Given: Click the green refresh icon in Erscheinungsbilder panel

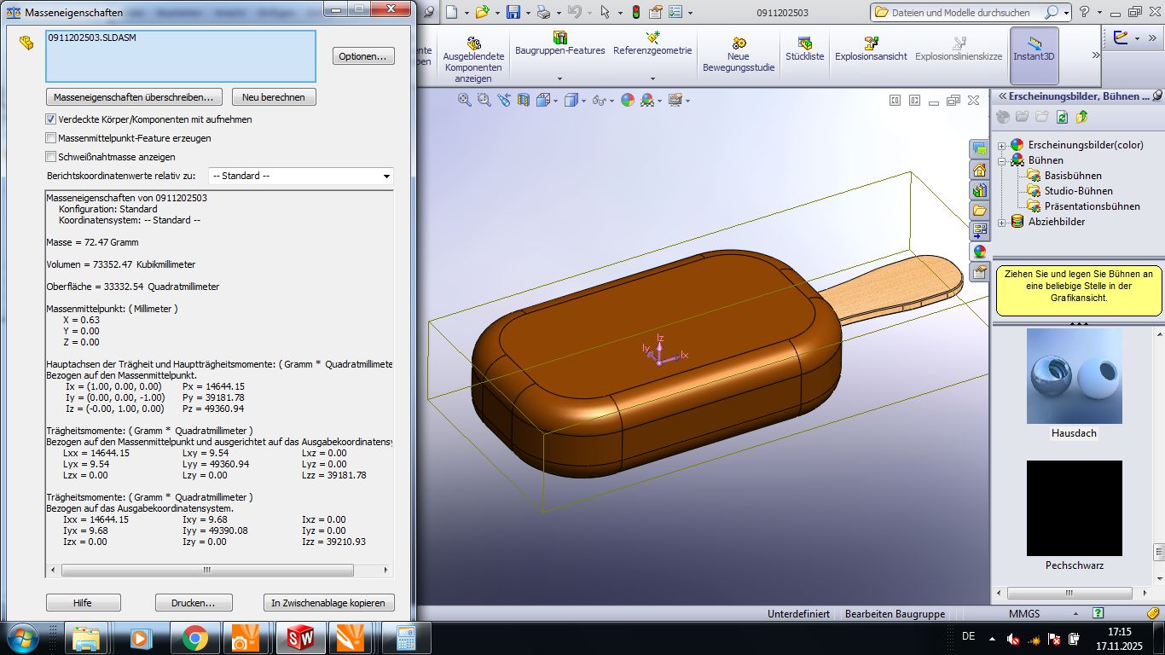Looking at the screenshot, I should (x=1062, y=117).
